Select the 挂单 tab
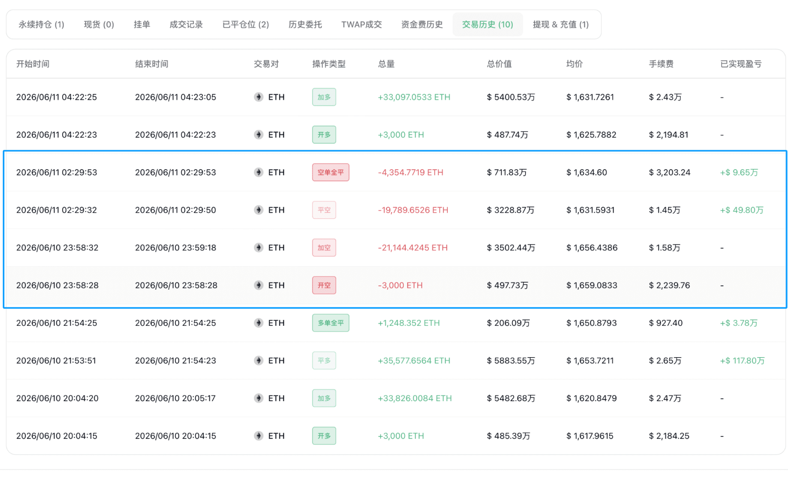This screenshot has width=788, height=491. pos(142,24)
